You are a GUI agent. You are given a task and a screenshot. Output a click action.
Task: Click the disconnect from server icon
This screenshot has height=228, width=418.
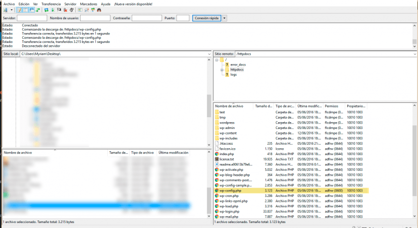66,10
